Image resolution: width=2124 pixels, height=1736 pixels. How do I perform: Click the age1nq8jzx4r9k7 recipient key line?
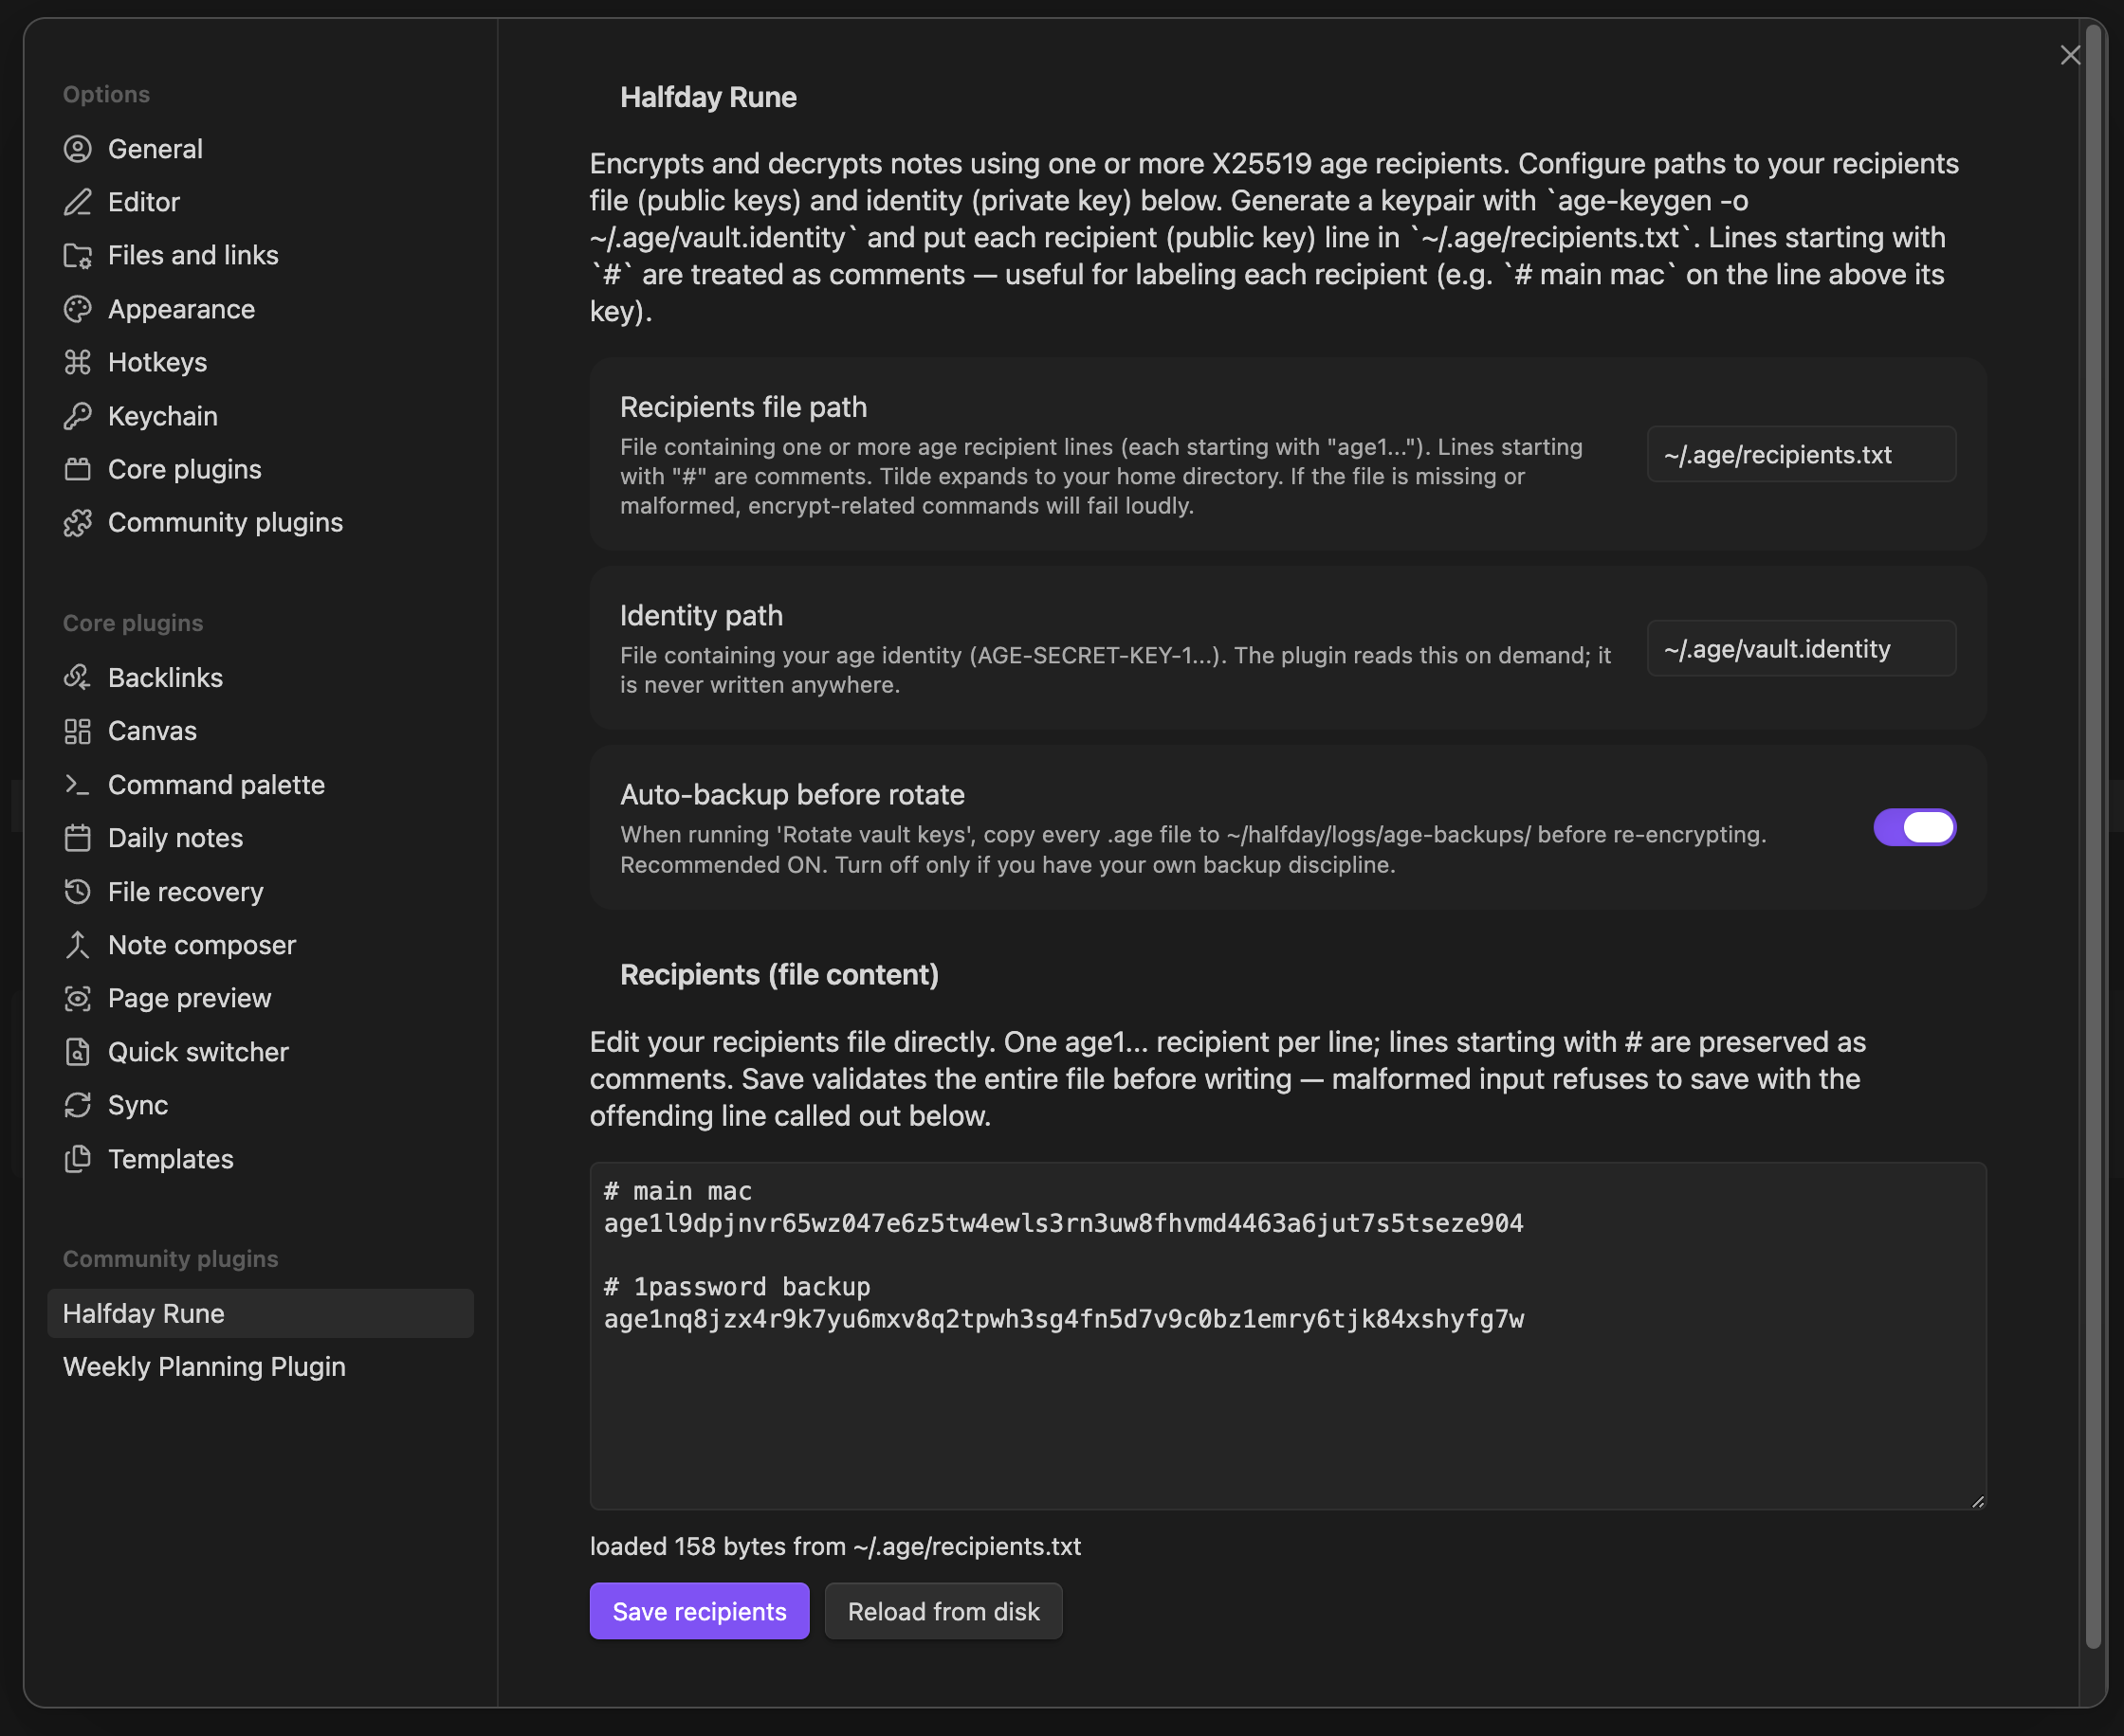1064,1319
